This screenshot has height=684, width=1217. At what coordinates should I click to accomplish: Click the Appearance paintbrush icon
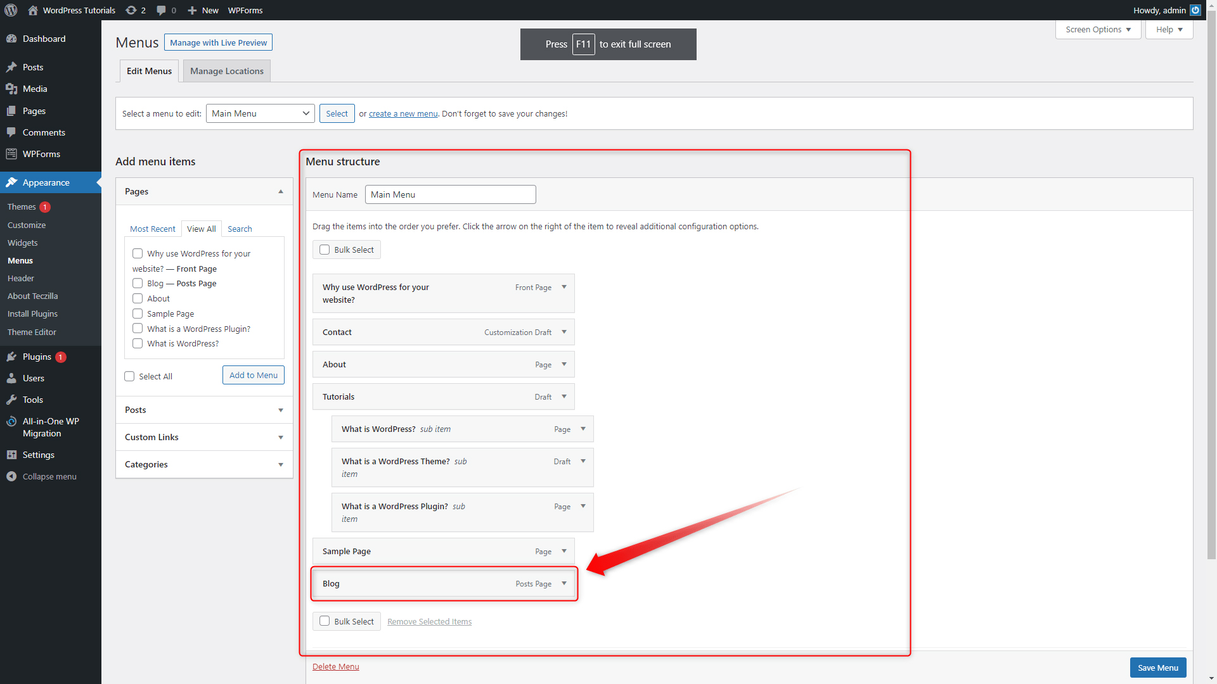(x=11, y=182)
